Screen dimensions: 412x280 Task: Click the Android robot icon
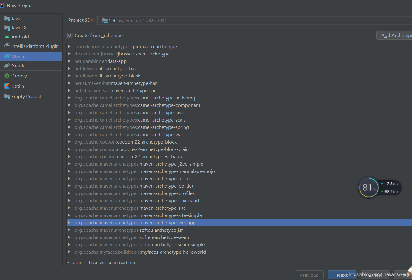7,37
